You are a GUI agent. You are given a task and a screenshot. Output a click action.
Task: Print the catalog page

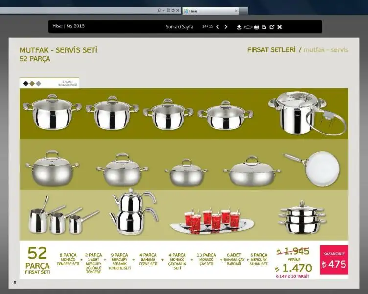257,27
